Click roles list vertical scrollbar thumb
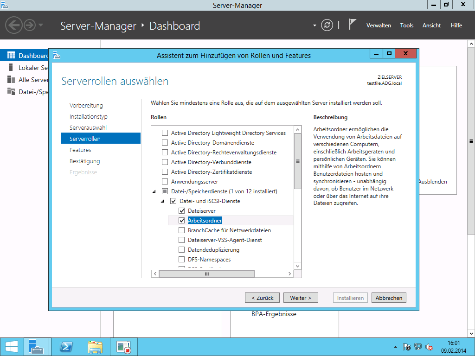This screenshot has width=475, height=356. point(297,161)
